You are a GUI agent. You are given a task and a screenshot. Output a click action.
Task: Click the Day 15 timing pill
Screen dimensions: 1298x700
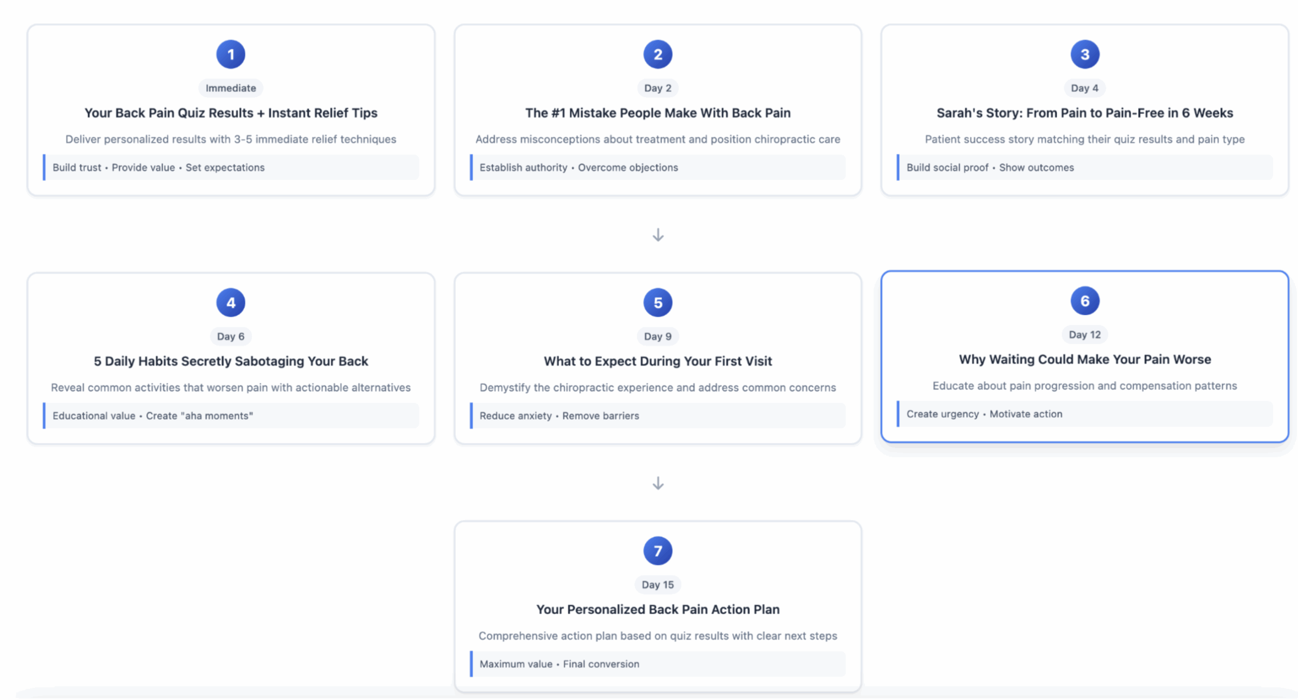[x=658, y=584]
